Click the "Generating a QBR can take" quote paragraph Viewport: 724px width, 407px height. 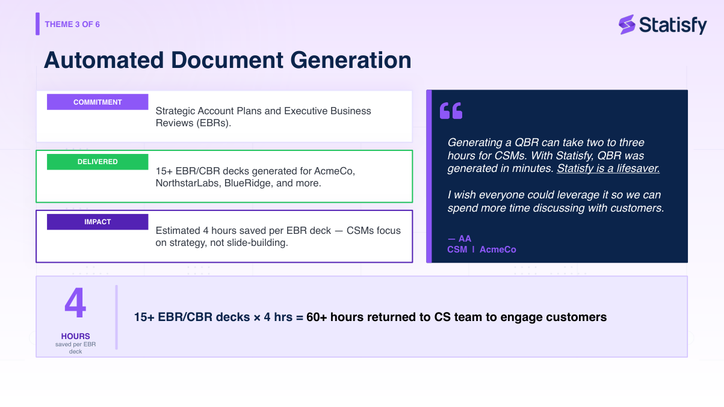pos(554,156)
